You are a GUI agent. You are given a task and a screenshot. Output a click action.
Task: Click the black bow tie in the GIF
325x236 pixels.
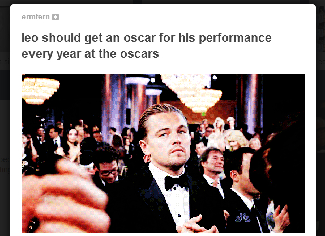[x=176, y=182]
